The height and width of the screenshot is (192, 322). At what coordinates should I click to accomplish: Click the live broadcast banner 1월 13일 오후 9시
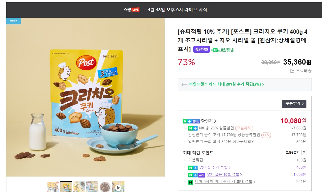[x=177, y=10]
